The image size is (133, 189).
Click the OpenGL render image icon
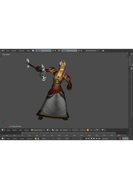coord(102,130)
